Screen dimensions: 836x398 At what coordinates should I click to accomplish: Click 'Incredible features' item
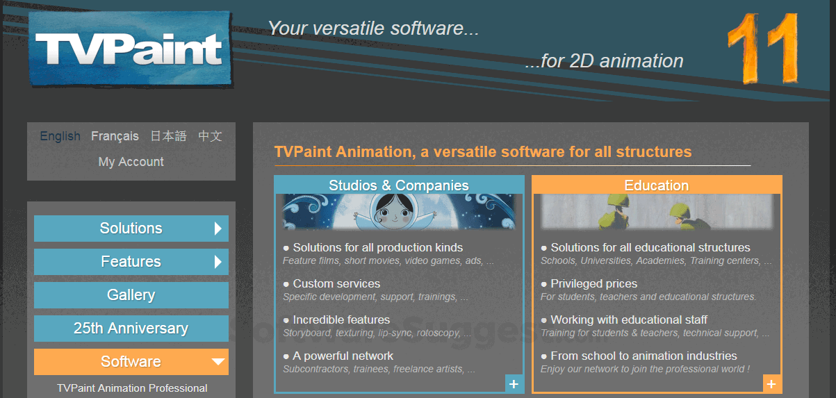pos(341,320)
